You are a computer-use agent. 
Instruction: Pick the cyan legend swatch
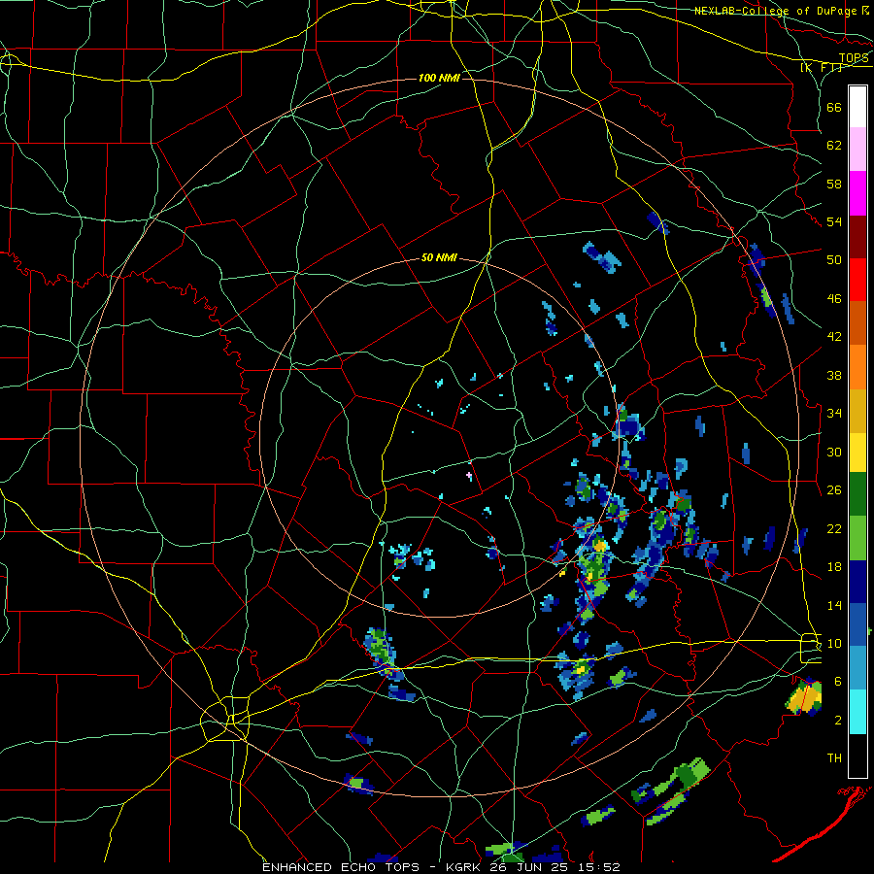(x=857, y=712)
